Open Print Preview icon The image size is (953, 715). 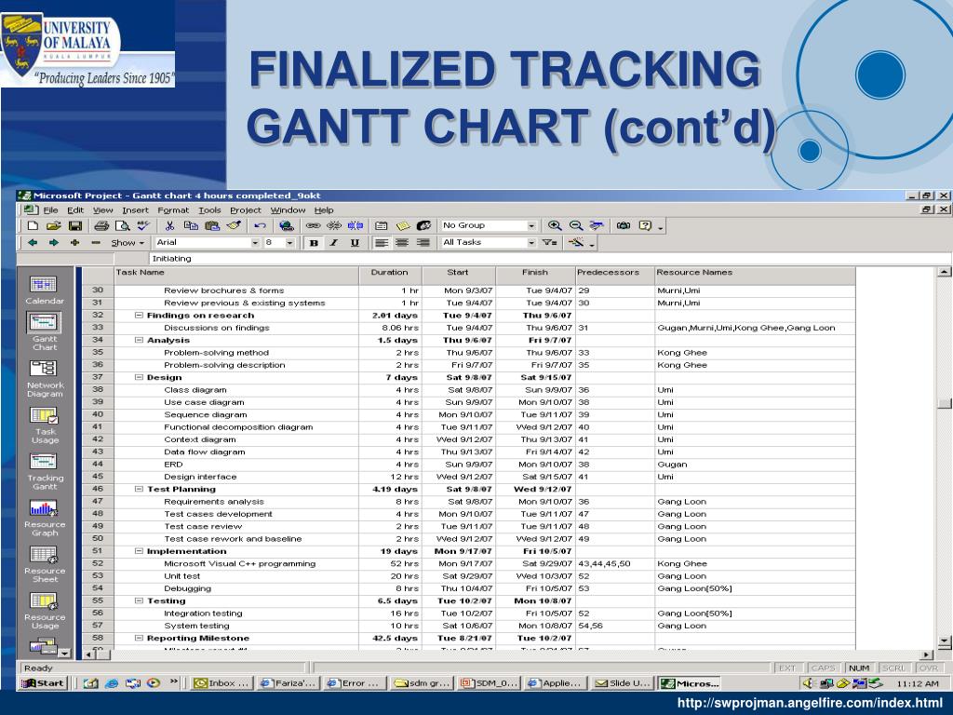pyautogui.click(x=122, y=225)
